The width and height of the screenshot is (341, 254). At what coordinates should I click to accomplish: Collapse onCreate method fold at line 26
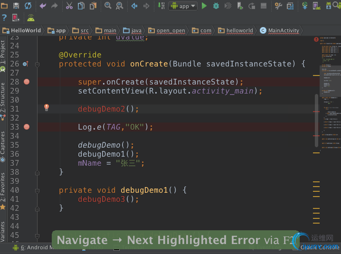(37, 65)
